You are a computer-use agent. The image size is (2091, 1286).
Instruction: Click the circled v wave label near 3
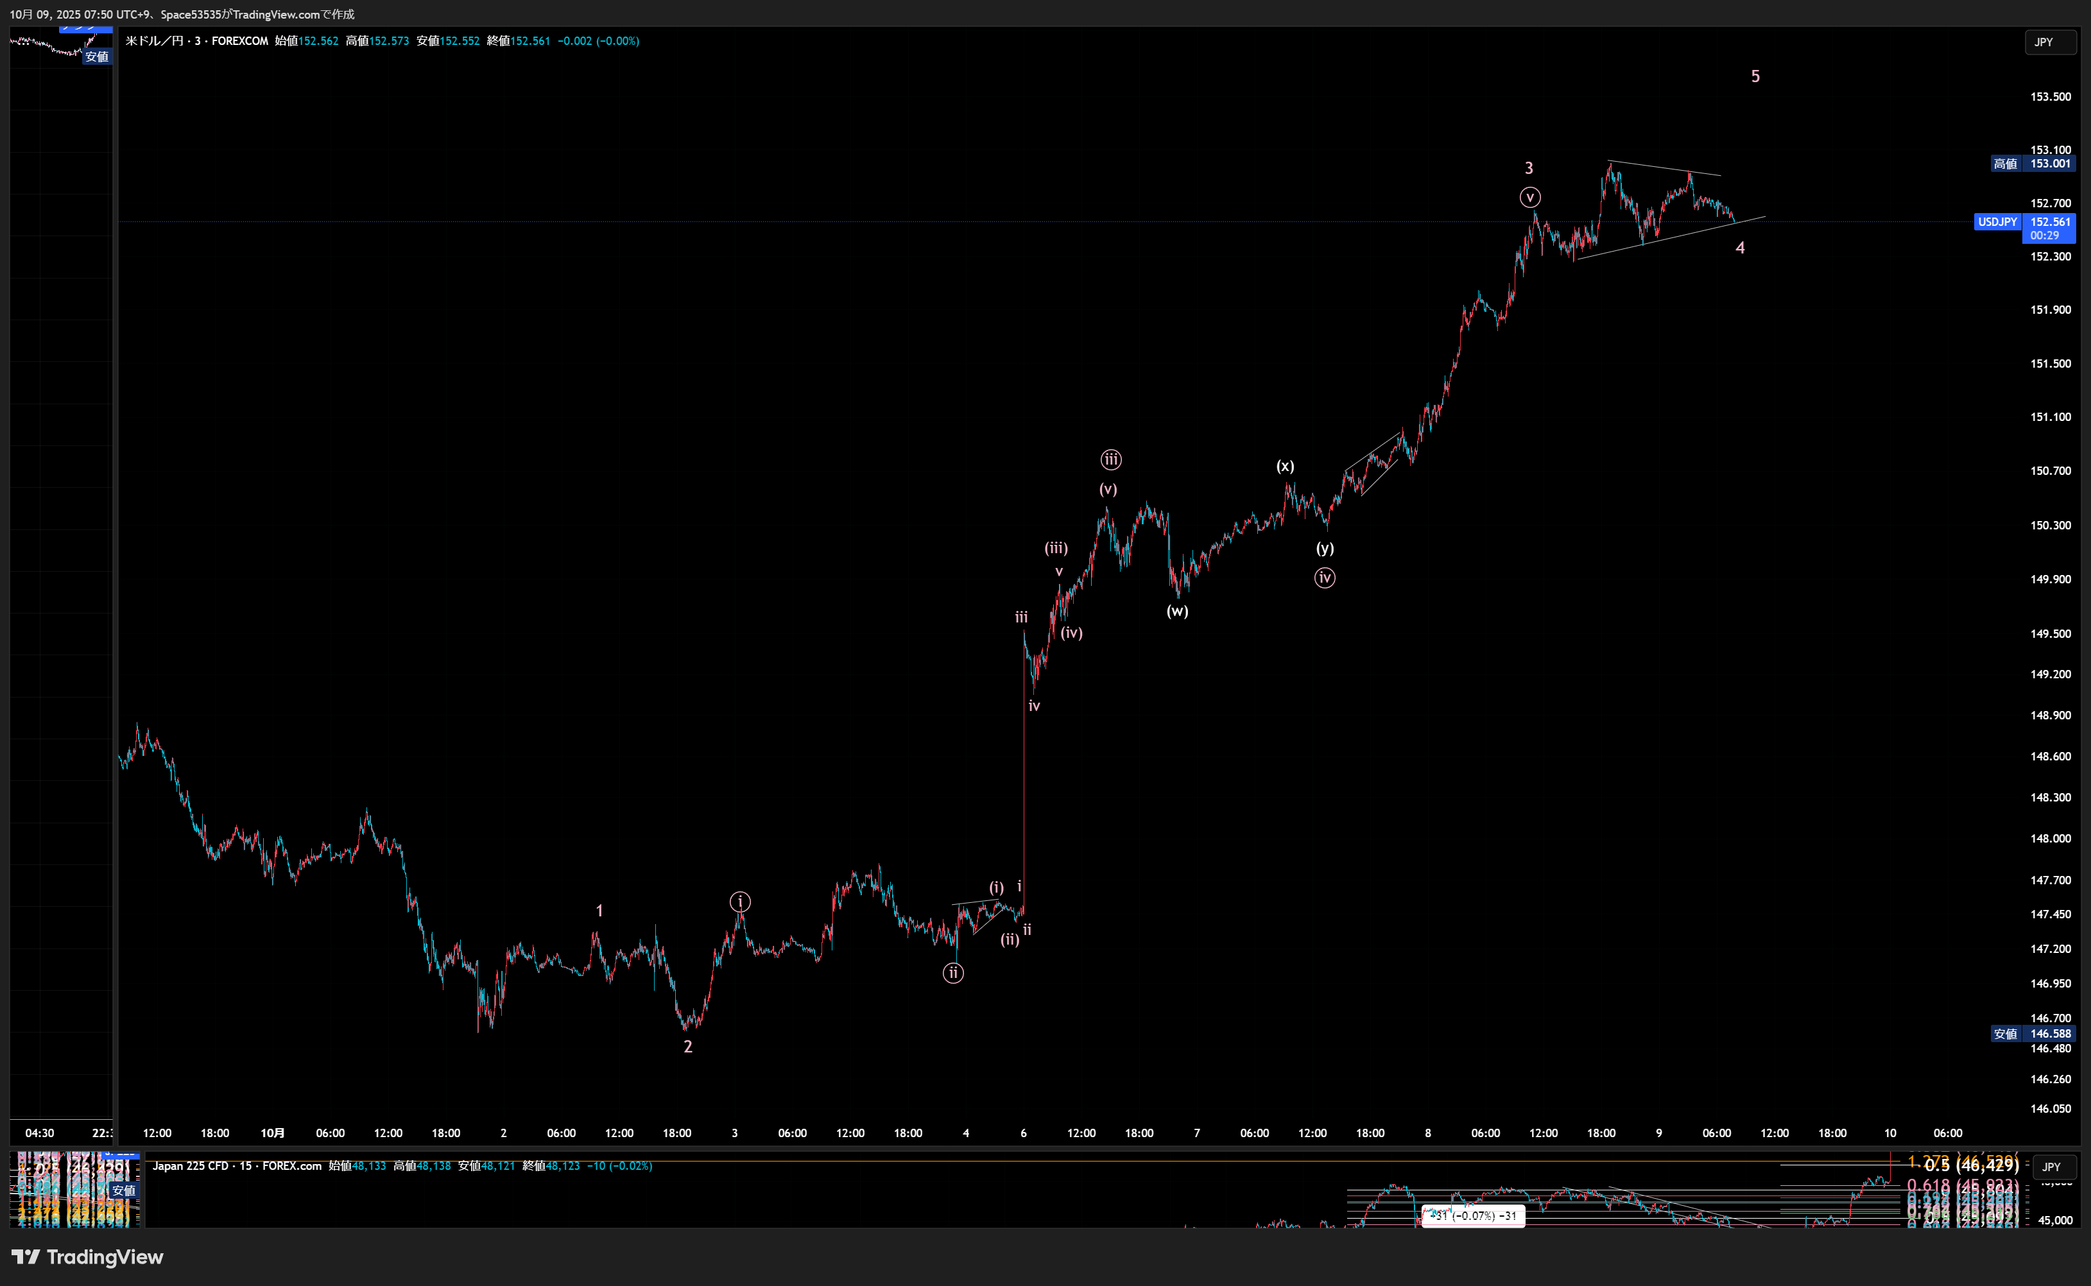click(x=1529, y=198)
